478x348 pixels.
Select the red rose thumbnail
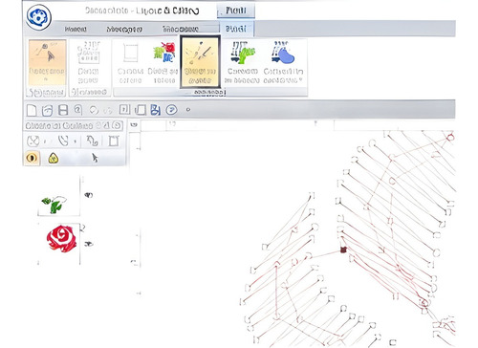pos(61,239)
